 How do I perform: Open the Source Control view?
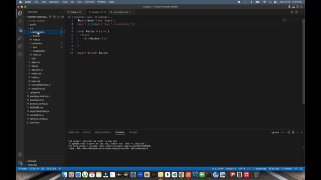click(20, 29)
